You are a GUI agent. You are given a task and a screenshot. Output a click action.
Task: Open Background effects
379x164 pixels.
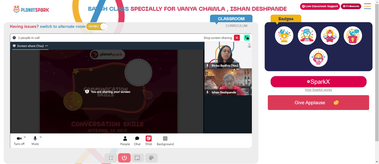[165, 141]
